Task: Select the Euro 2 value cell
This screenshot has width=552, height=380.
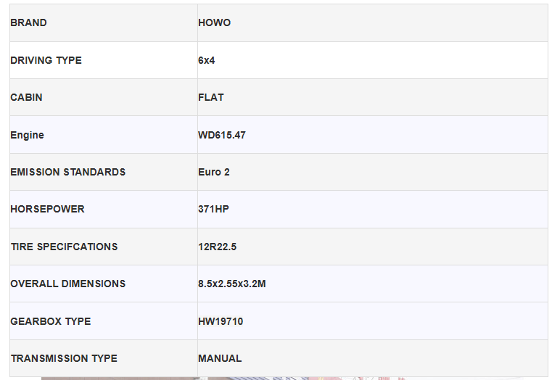Action: 214,172
